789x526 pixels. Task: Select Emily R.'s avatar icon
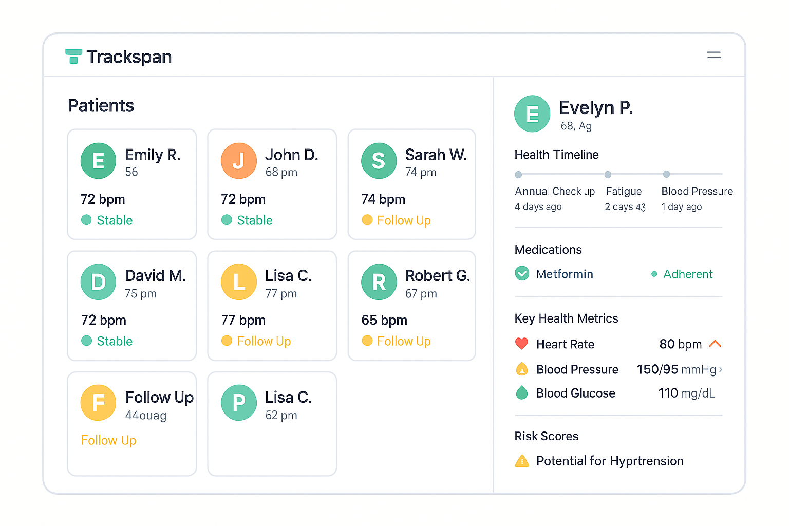click(98, 161)
